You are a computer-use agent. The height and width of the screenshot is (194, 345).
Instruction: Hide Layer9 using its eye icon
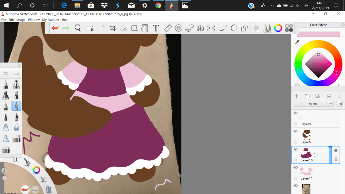[x=295, y=113]
